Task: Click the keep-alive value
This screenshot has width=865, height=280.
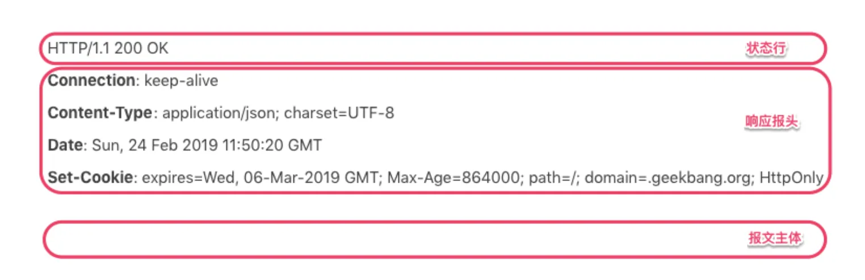Action: [x=181, y=81]
